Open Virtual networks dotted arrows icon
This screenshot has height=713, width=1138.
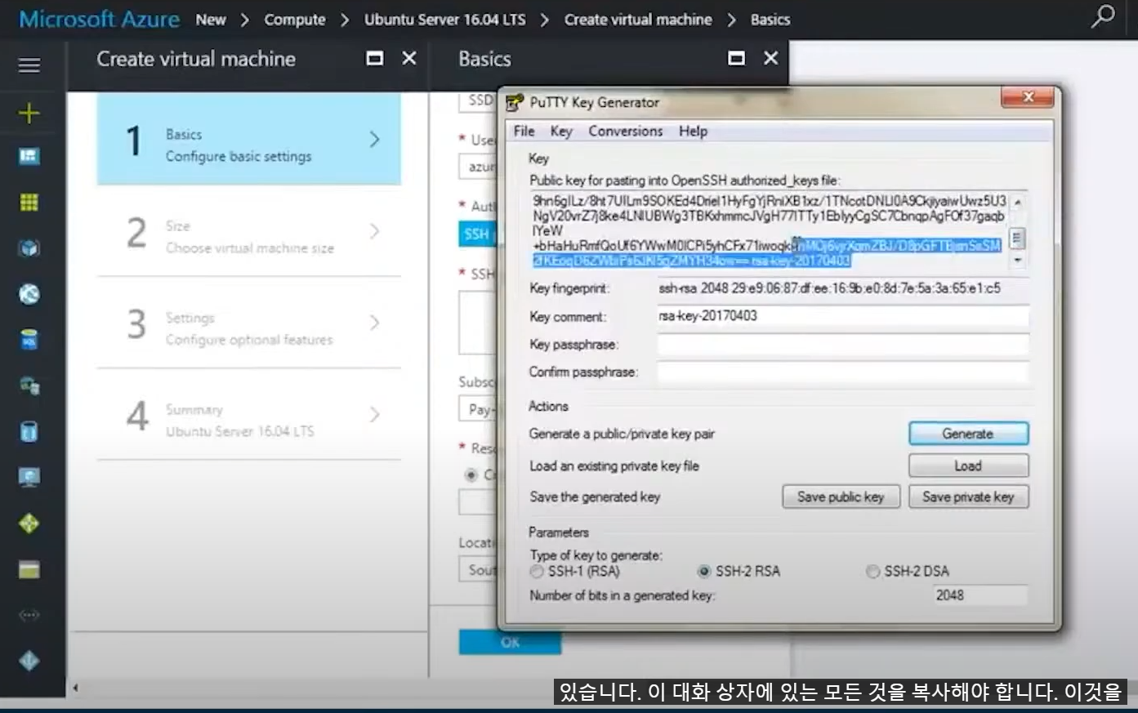pos(29,615)
